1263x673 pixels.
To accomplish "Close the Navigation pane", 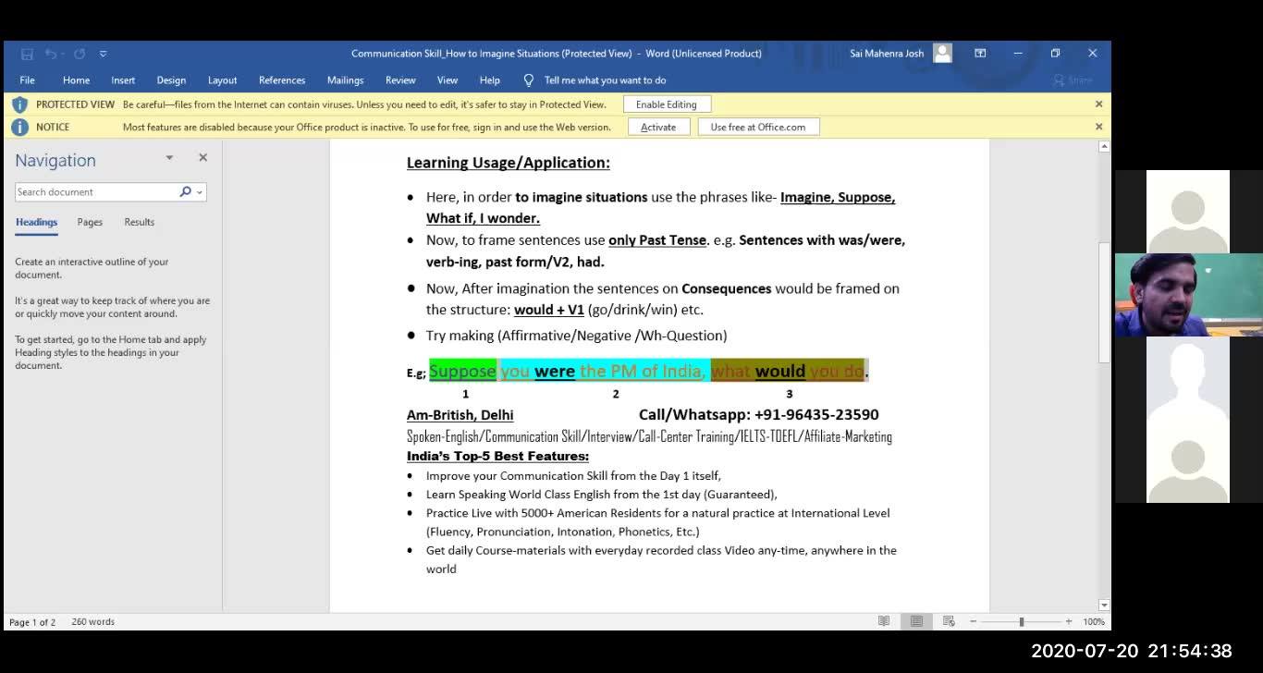I will tap(202, 158).
